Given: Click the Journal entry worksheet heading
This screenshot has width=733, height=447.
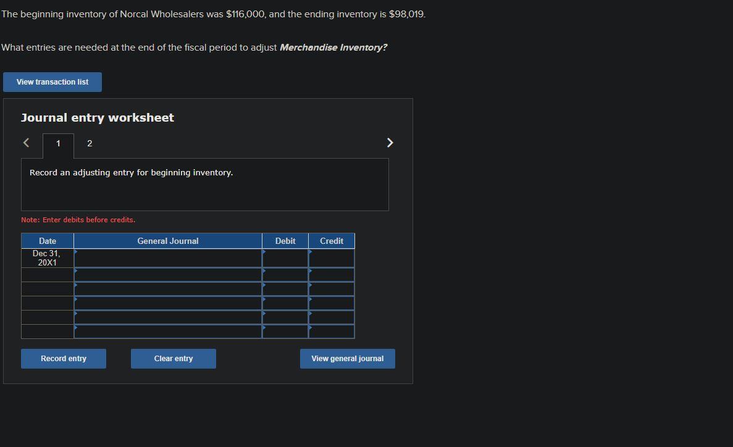Looking at the screenshot, I should 97,117.
